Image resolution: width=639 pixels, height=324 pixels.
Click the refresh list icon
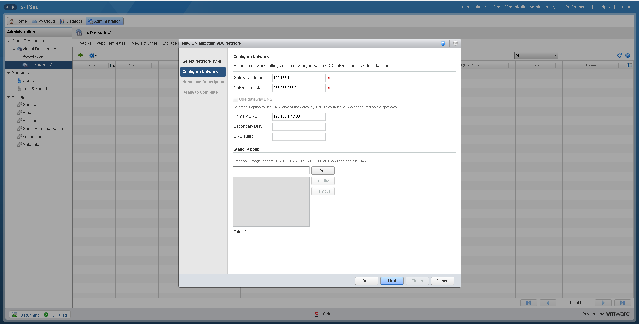(x=619, y=55)
